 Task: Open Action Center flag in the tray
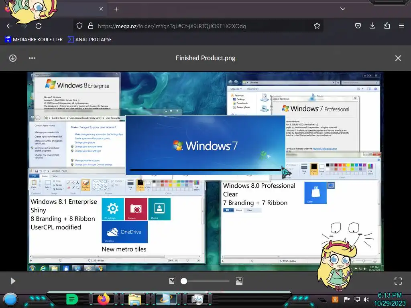(347, 299)
